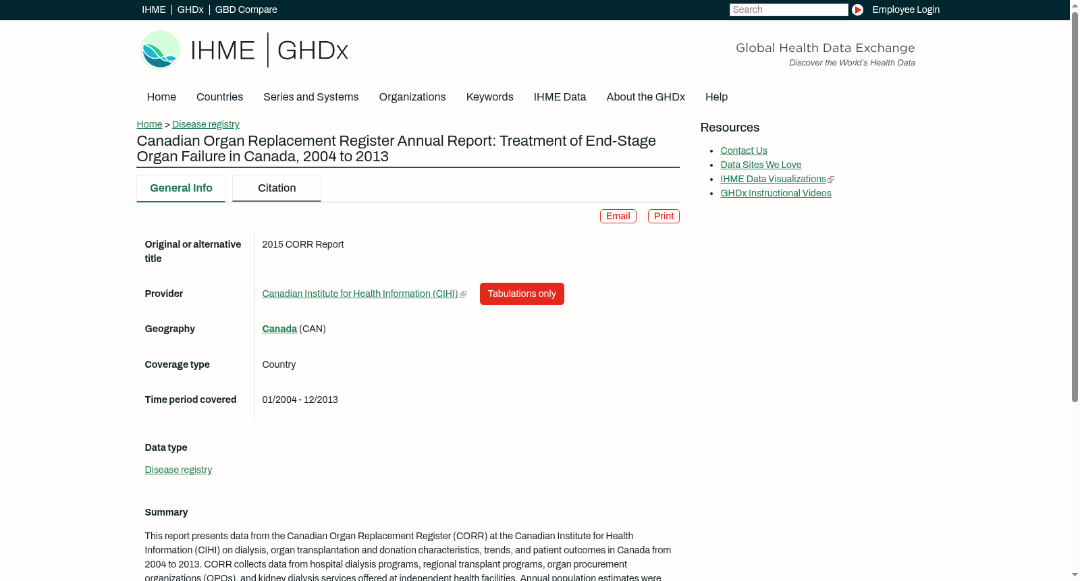Click the Disease registry breadcrumb link
1080x581 pixels.
tap(206, 124)
